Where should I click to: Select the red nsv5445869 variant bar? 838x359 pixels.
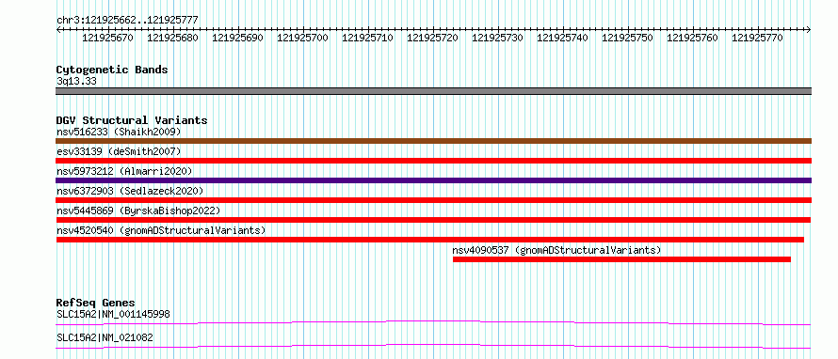click(x=433, y=220)
